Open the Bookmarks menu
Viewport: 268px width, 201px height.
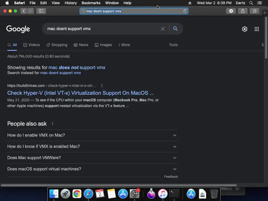pos(91,3)
